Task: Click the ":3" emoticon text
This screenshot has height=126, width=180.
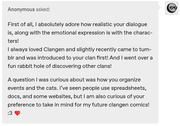Action: pyautogui.click(x=10, y=113)
